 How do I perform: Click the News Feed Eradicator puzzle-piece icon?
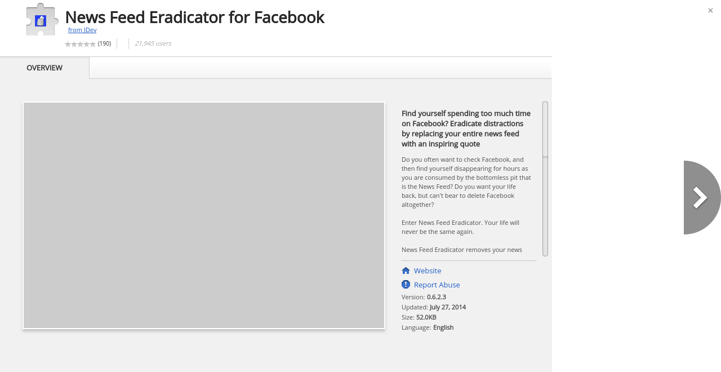tap(42, 20)
